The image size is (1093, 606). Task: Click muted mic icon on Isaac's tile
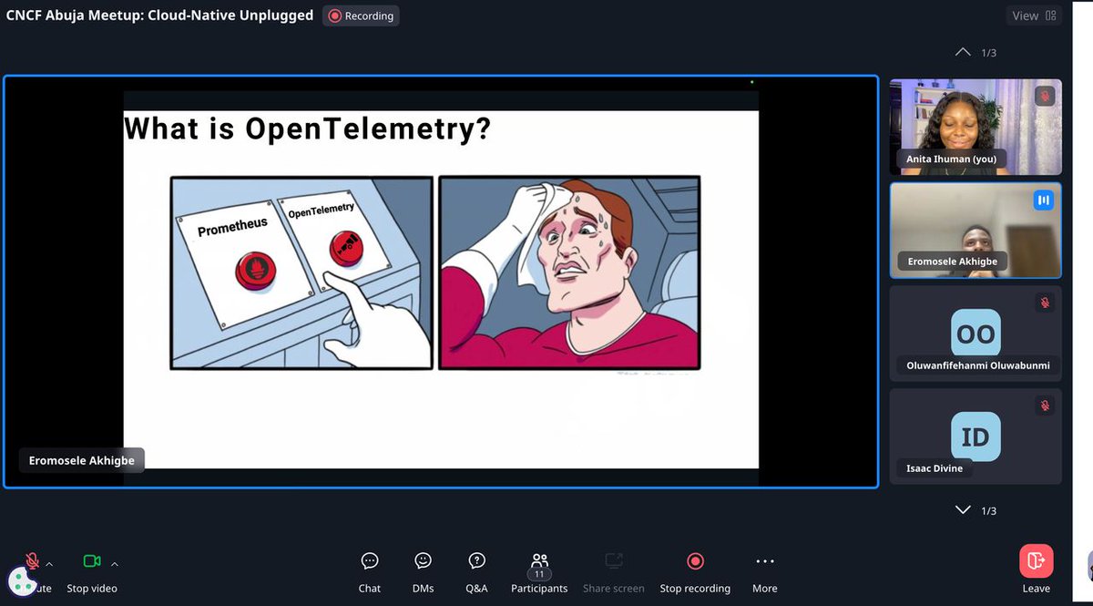point(1045,406)
